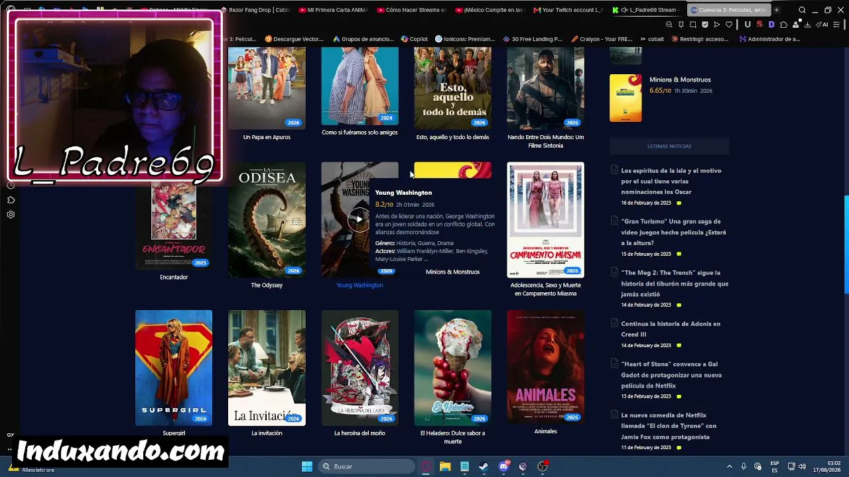This screenshot has height=477, width=849.
Task: Show hidden system tray icons
Action: point(730,466)
